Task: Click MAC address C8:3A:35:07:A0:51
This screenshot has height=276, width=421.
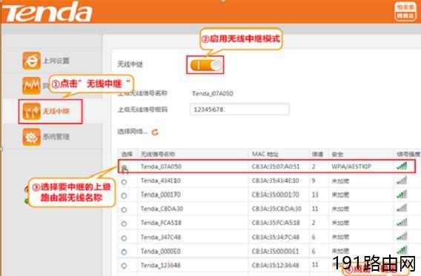Action: [276, 166]
